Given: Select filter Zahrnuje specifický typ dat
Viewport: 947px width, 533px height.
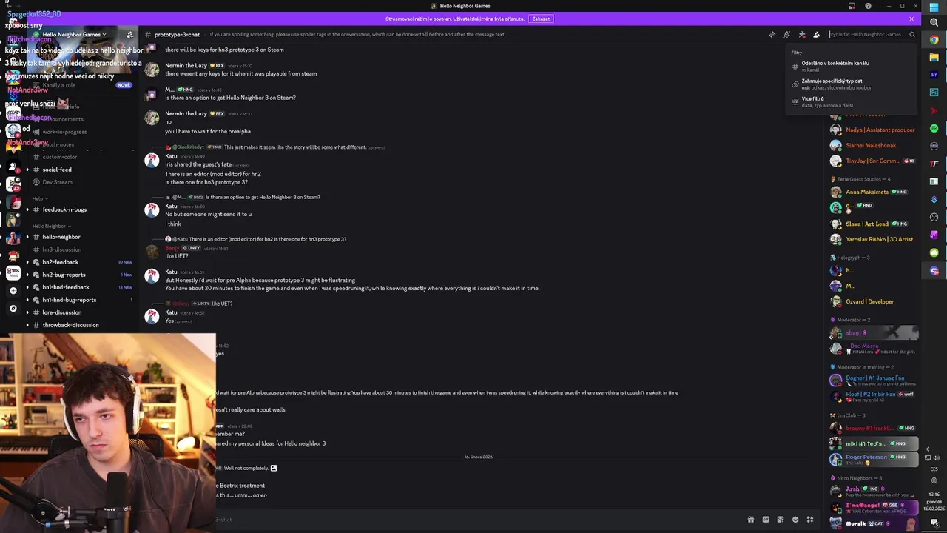Looking at the screenshot, I should coord(851,84).
